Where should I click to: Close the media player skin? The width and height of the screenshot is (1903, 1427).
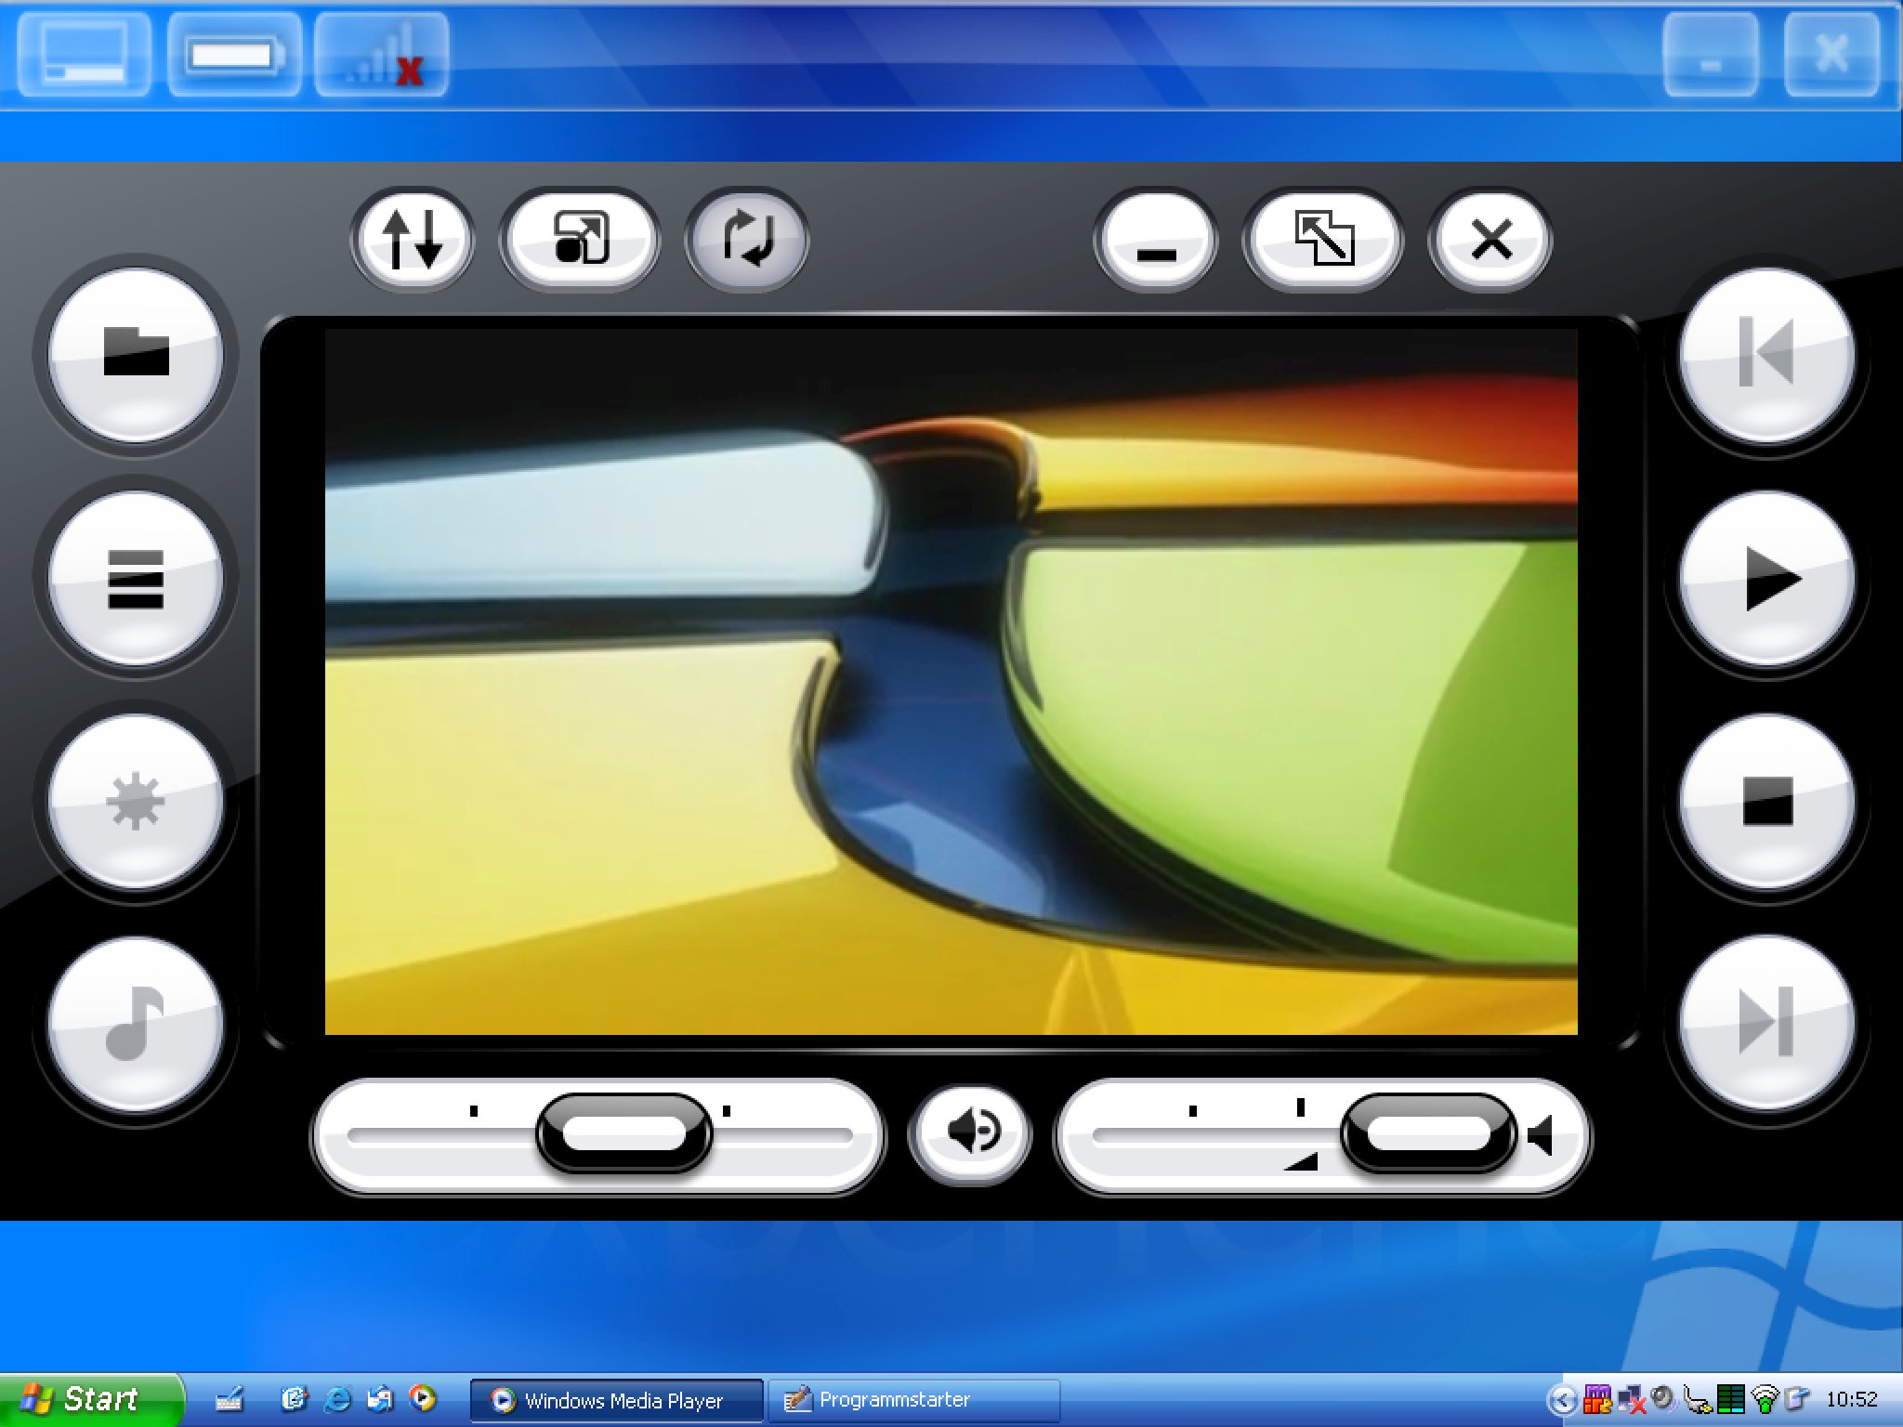pyautogui.click(x=1490, y=240)
